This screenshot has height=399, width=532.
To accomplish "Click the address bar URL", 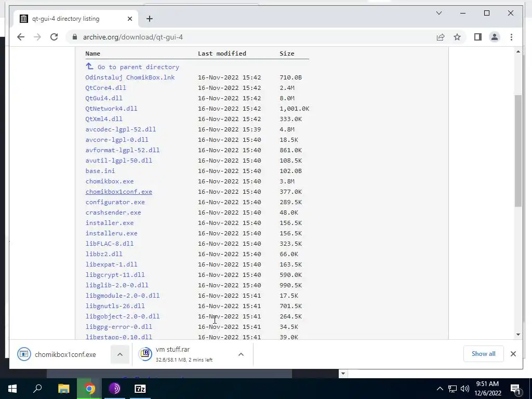I will click(x=132, y=37).
